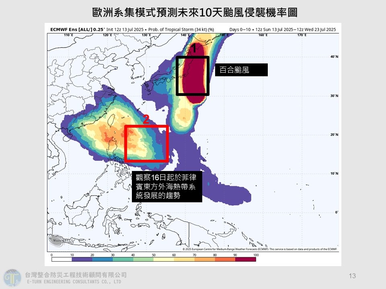Click the ECMWF copyright notice below map
This screenshot has width=386, height=289.
259,249
